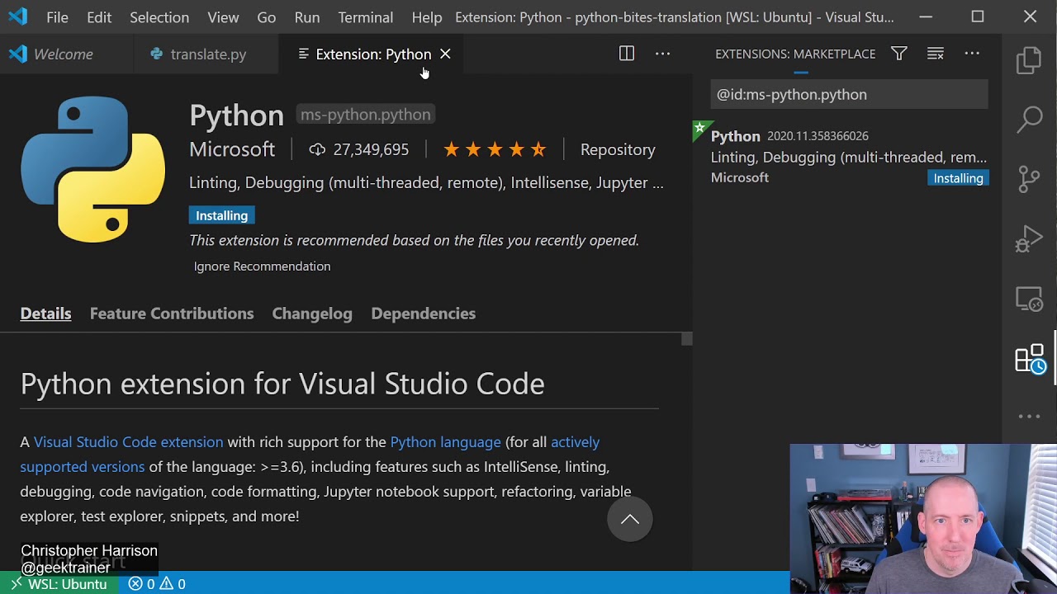
Task: Click the filter extensions funnel icon
Action: tap(899, 54)
